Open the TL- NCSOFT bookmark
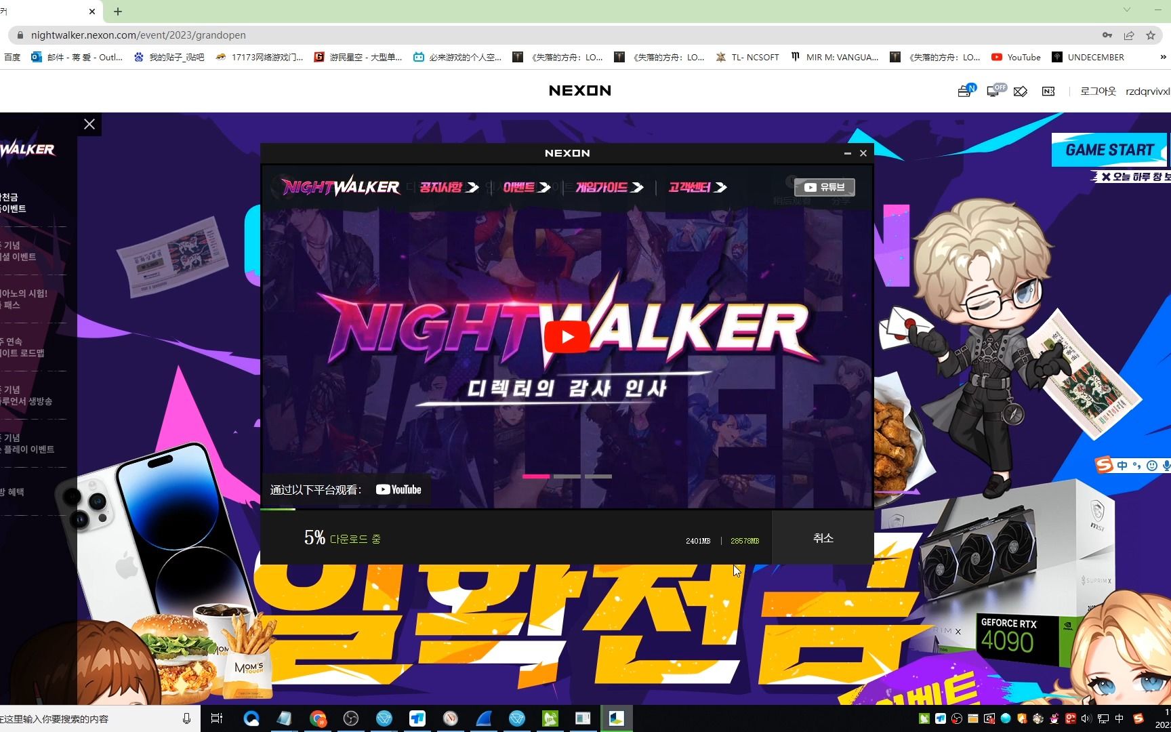The height and width of the screenshot is (732, 1171). click(747, 58)
